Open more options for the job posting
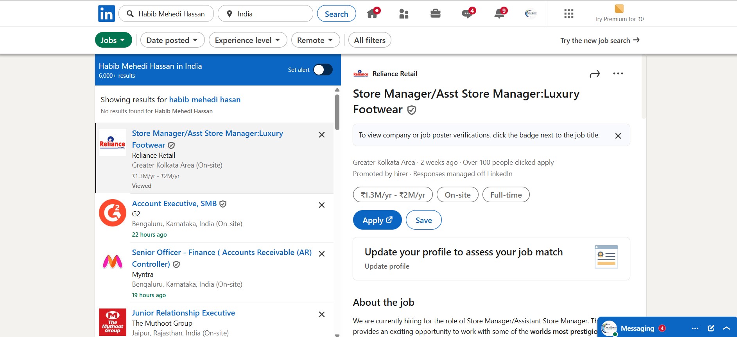The height and width of the screenshot is (337, 737). (618, 74)
